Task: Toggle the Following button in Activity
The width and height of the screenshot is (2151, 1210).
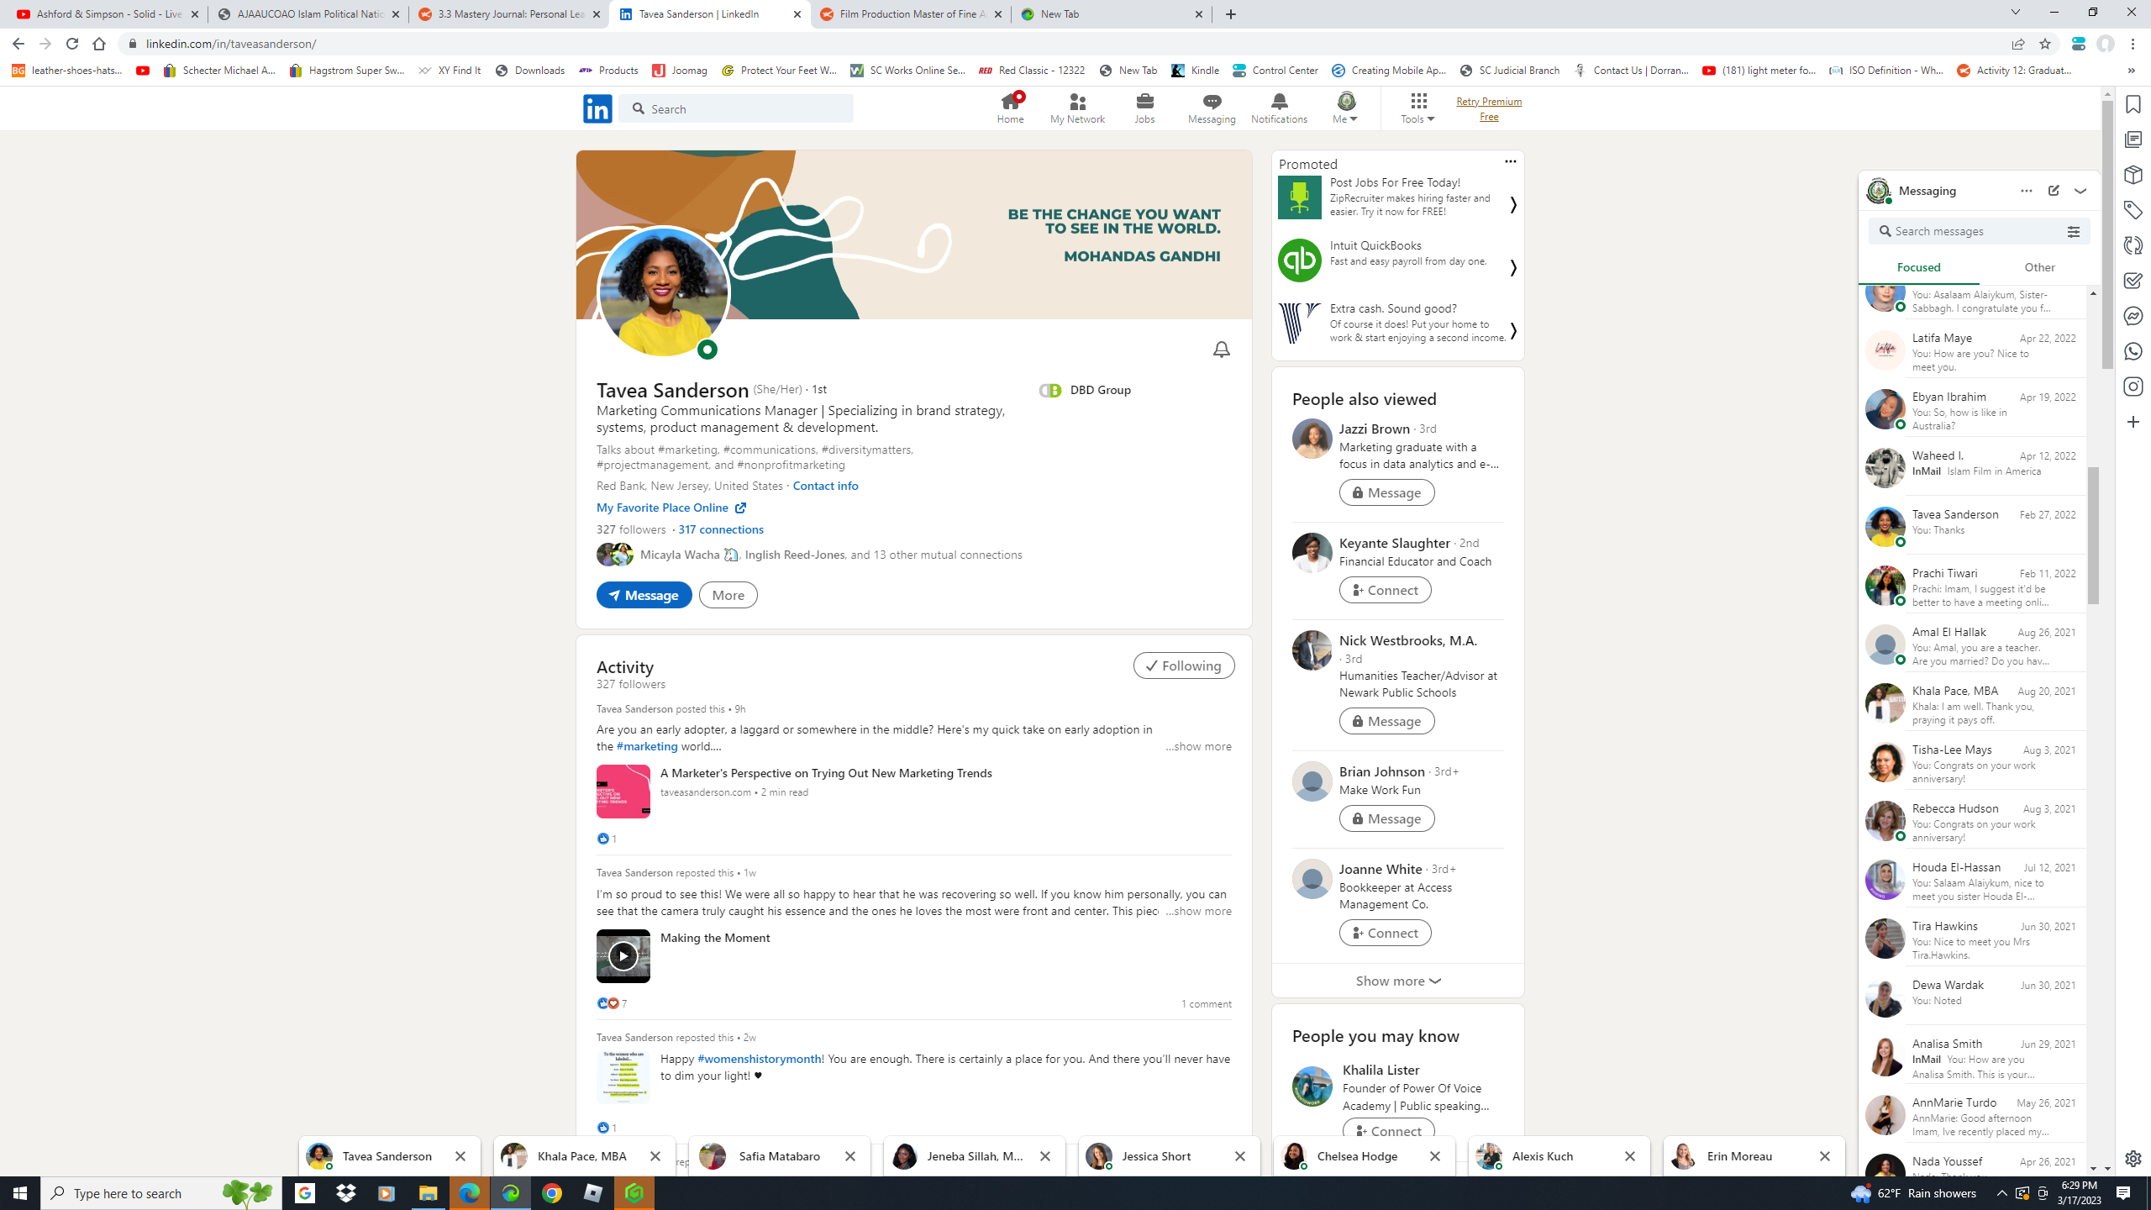Action: 1183,665
